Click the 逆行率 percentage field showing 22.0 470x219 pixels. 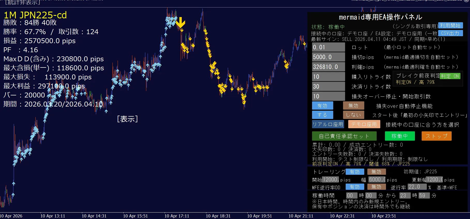point(417,187)
